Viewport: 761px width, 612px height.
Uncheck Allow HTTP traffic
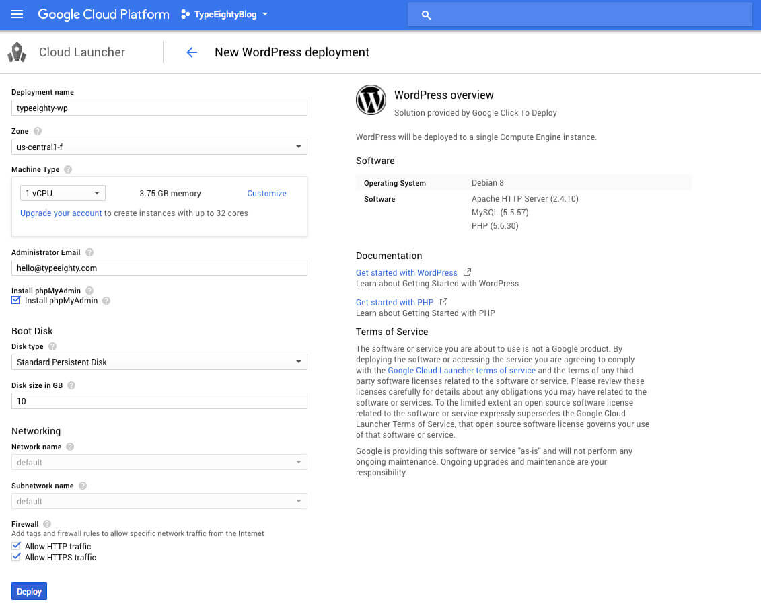pos(16,546)
